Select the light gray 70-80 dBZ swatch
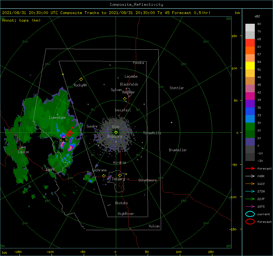 coord(250,27)
